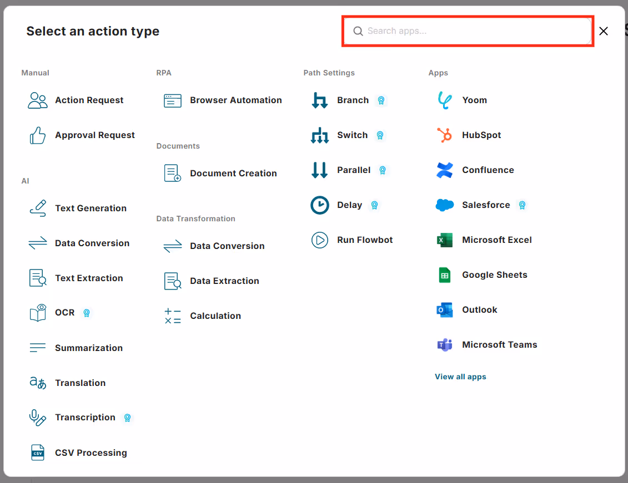This screenshot has height=483, width=628.
Task: Click the Approval Request thumbs-up icon
Action: (38, 135)
